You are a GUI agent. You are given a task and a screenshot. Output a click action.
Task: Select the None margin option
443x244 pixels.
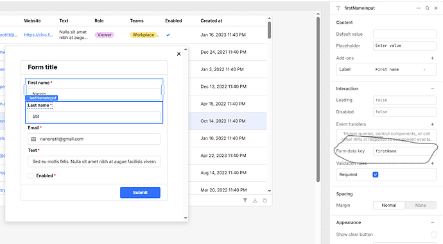[421, 205]
